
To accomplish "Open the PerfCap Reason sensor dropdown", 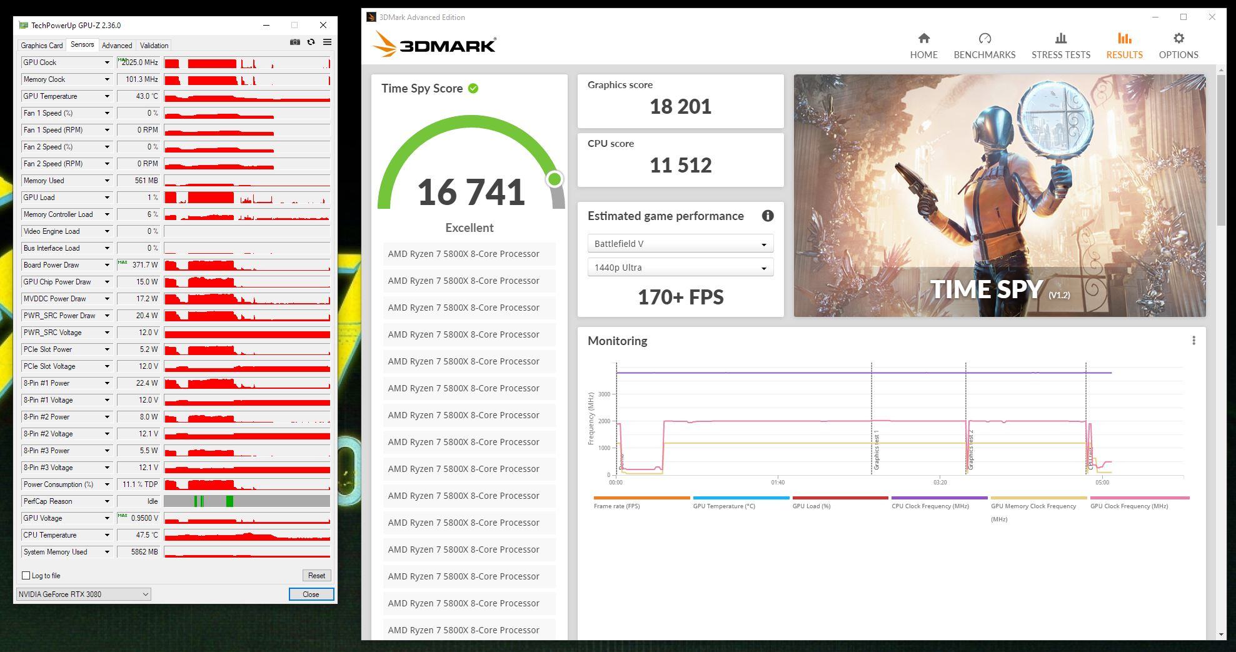I will 107,501.
